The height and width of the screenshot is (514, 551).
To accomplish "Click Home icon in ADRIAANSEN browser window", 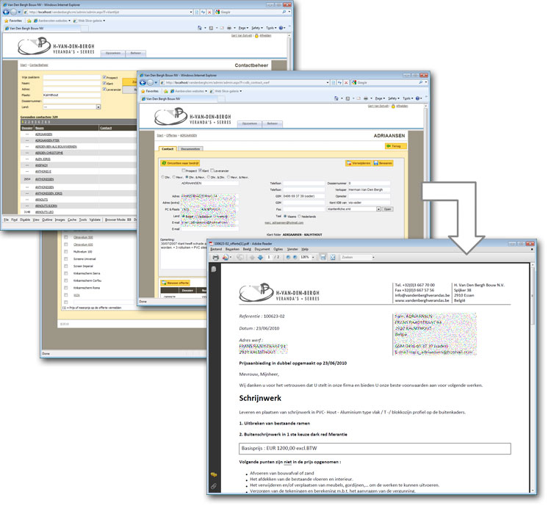I will [336, 98].
